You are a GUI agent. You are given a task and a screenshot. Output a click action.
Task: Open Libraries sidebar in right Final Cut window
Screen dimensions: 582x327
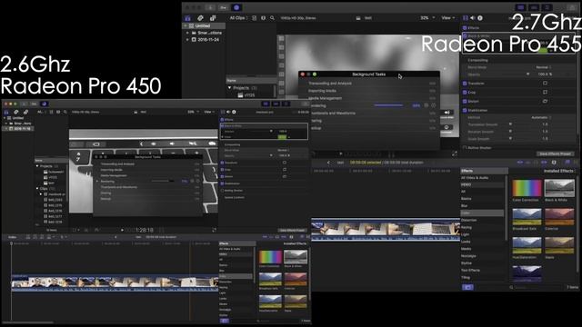187,18
